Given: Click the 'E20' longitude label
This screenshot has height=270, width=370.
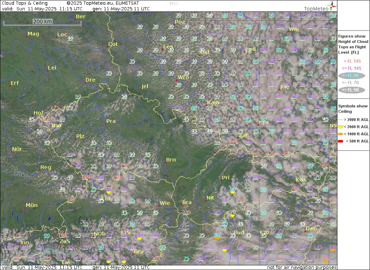Looking at the screenshot, I should click(264, 232).
